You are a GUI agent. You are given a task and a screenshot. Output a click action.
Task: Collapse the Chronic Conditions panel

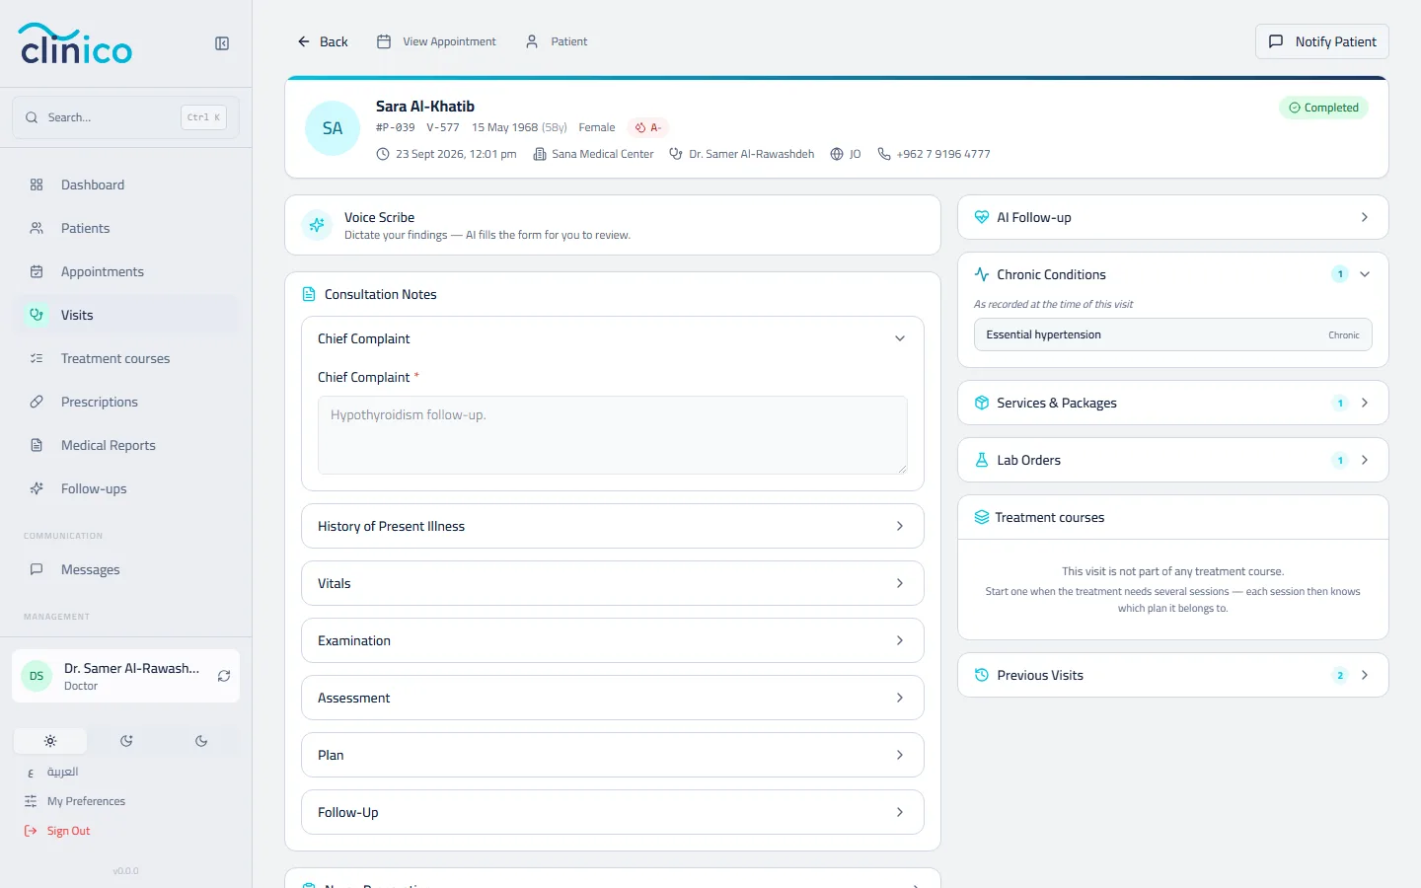click(x=1173, y=274)
